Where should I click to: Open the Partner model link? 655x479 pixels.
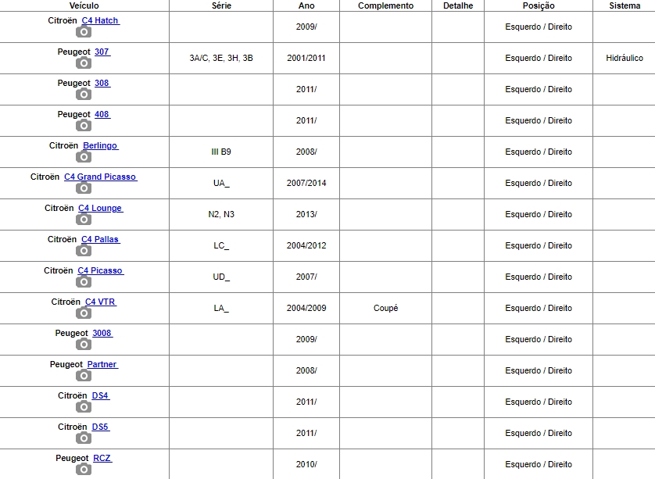coord(102,365)
